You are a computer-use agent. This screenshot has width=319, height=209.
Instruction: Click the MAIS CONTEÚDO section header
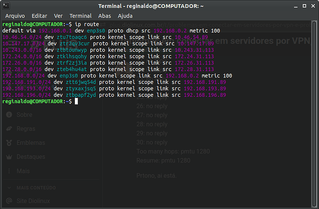pyautogui.click(x=36, y=188)
